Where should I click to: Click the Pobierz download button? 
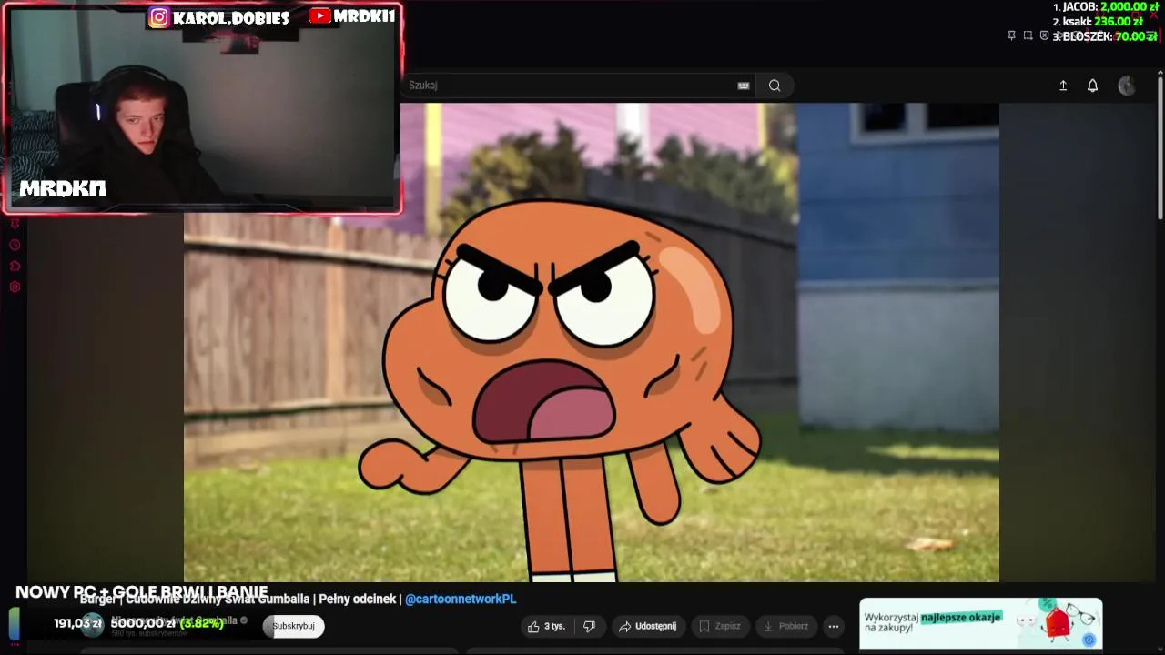point(785,626)
